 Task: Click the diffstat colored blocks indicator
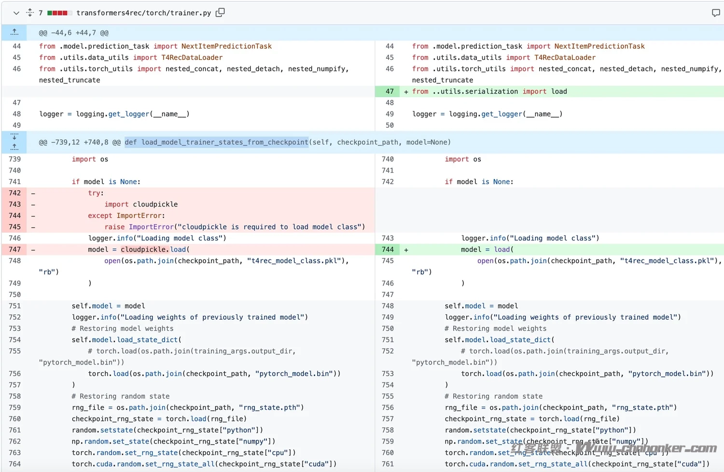point(59,13)
